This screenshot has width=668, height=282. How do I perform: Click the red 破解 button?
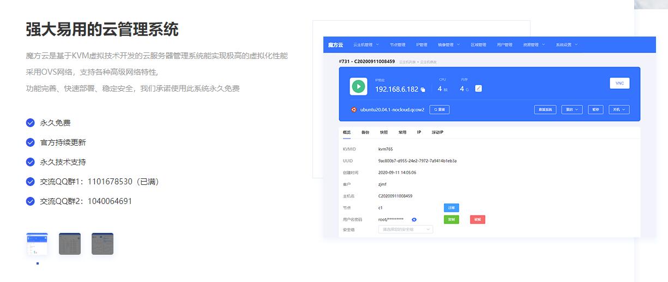[x=478, y=219]
